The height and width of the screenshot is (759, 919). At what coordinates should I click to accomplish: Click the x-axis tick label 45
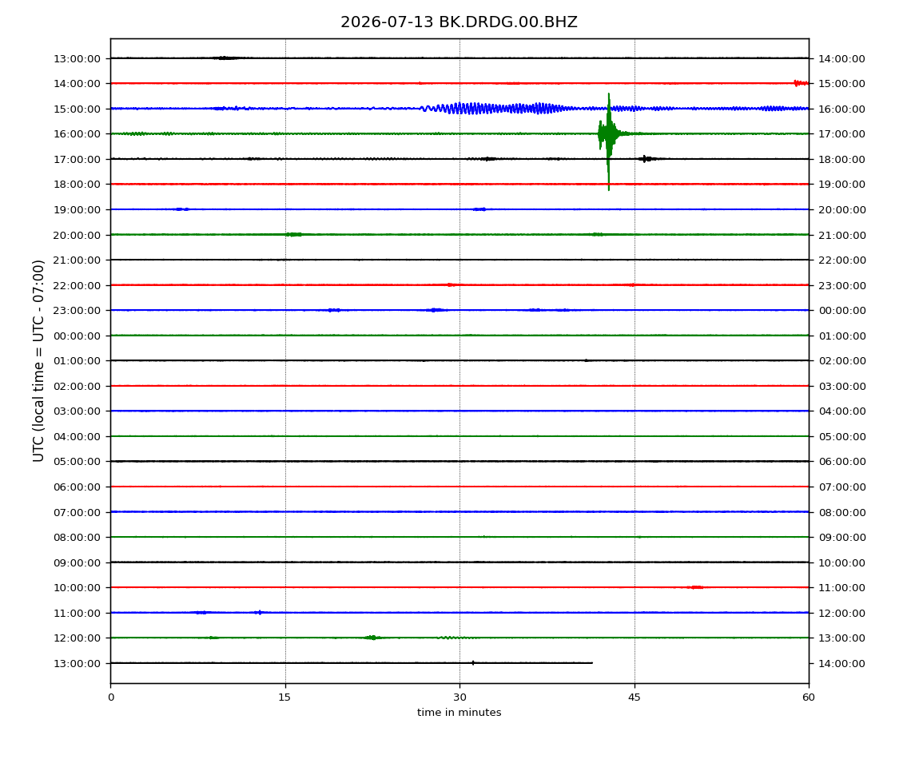pyautogui.click(x=635, y=697)
